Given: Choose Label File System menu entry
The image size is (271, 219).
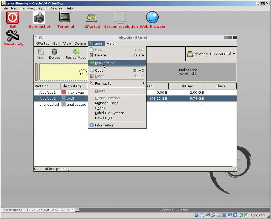Looking at the screenshot, I should (x=117, y=113).
